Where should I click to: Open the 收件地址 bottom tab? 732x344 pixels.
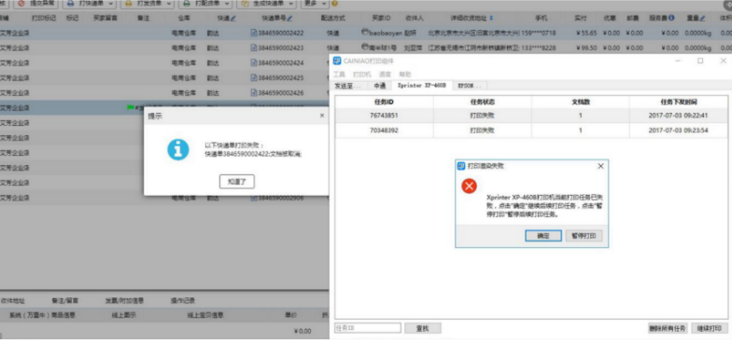click(13, 300)
